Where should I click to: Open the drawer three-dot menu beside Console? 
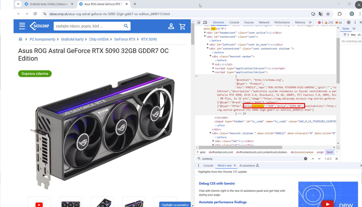tap(199, 165)
